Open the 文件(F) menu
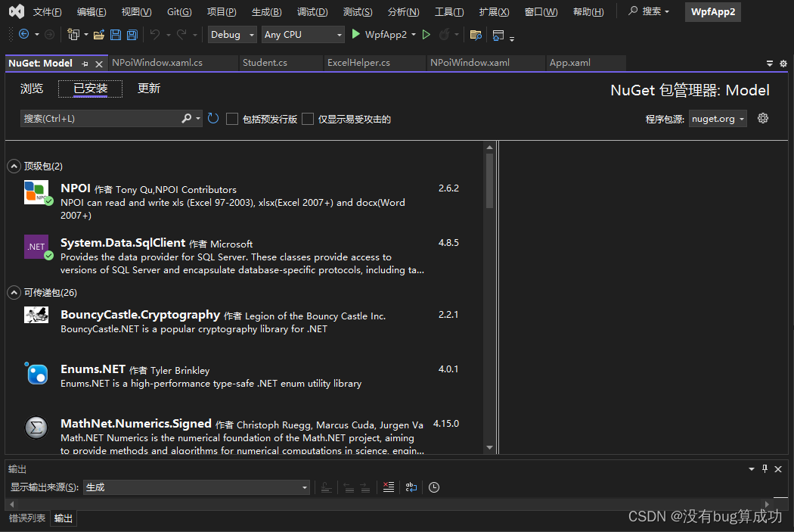Viewport: 794px width, 532px height. (47, 11)
